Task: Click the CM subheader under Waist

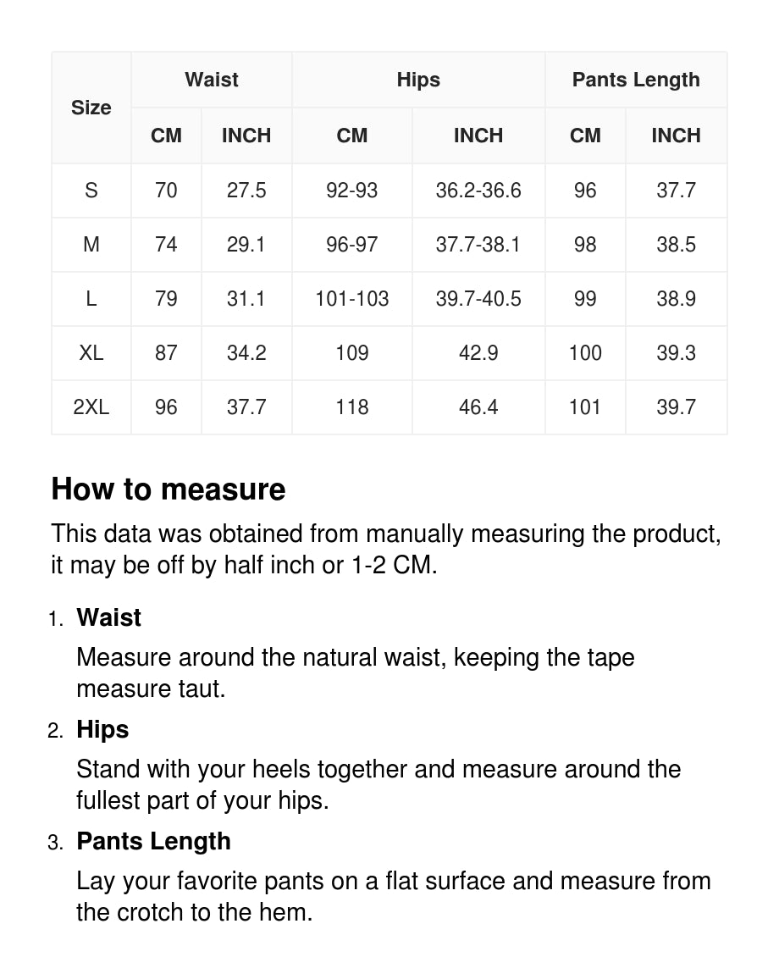Action: [x=166, y=136]
